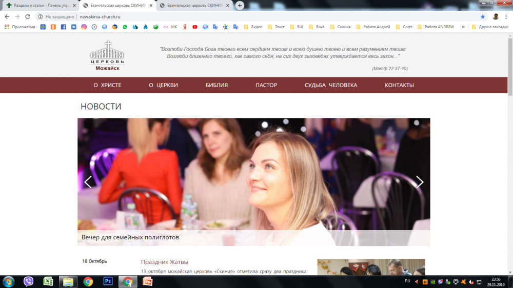
Task: Show next slide in news carousel
Action: (x=420, y=181)
